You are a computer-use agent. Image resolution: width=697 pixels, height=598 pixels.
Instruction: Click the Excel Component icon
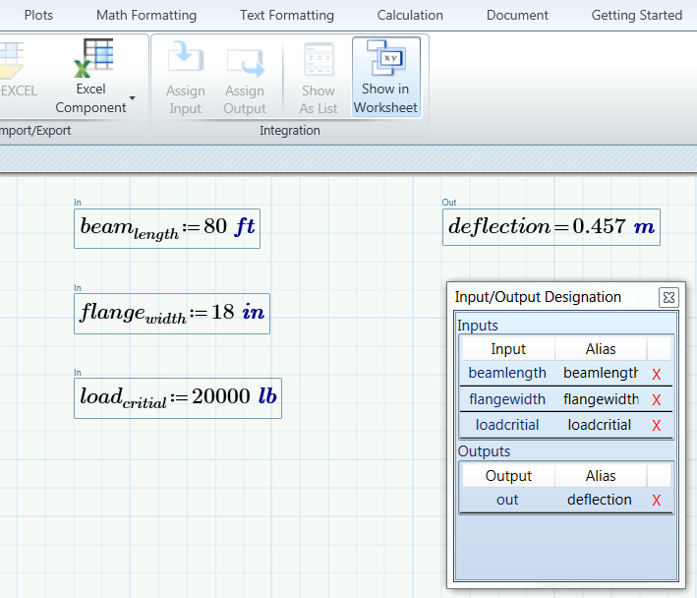93,58
